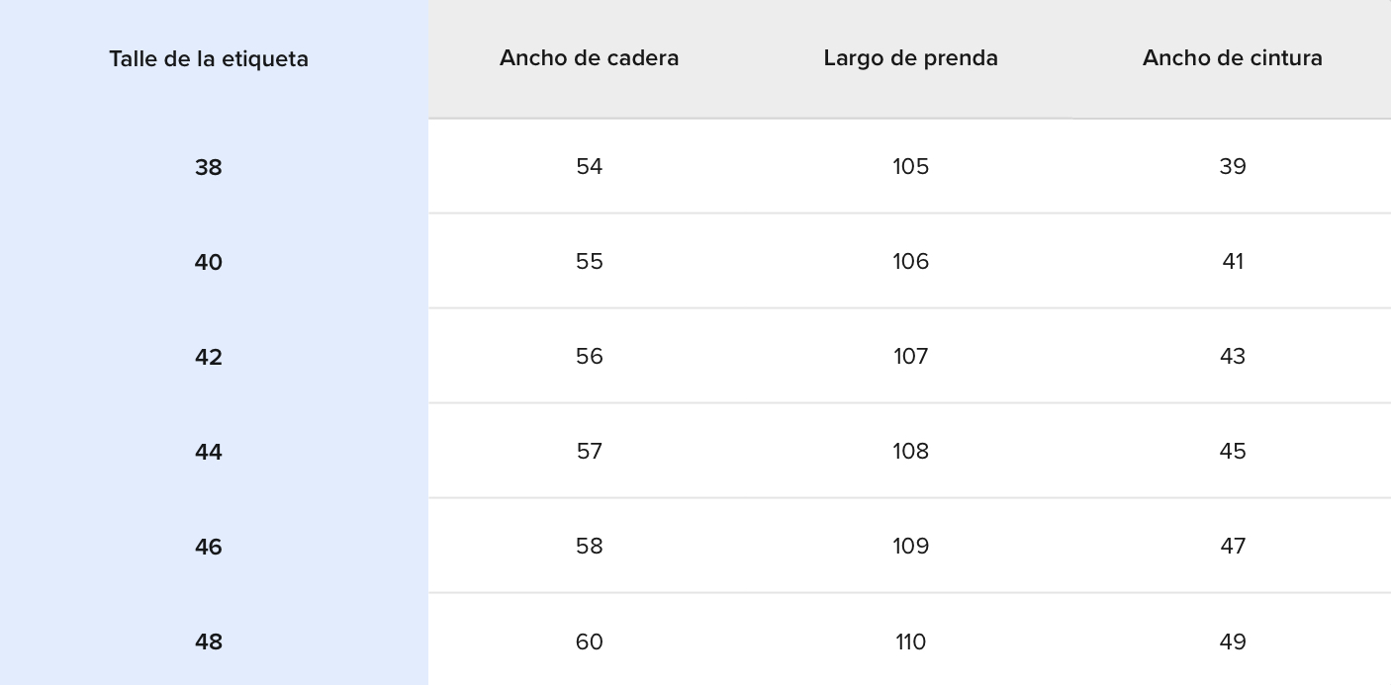Click waist width value 47

(1232, 547)
